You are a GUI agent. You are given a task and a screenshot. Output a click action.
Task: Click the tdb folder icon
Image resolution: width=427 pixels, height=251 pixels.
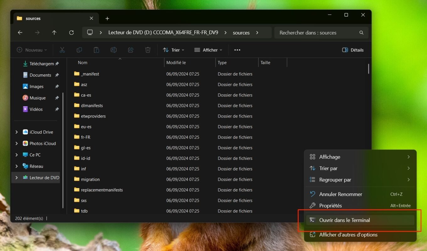click(x=77, y=211)
